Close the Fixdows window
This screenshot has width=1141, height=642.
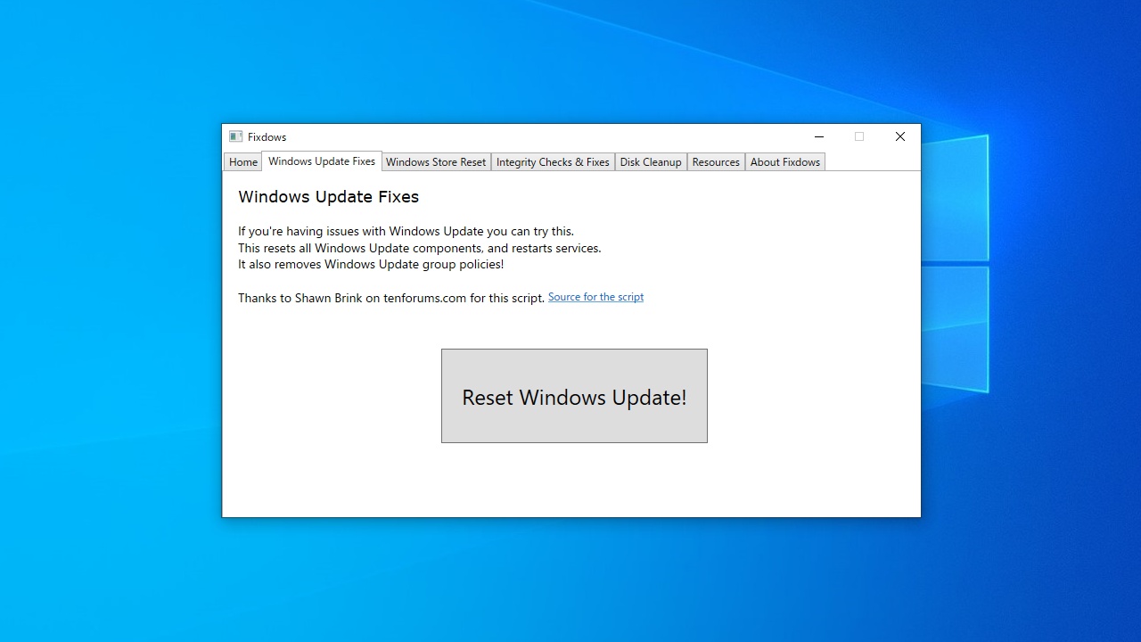tap(900, 136)
